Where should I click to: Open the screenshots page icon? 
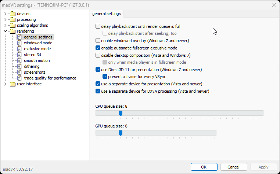tap(19, 72)
